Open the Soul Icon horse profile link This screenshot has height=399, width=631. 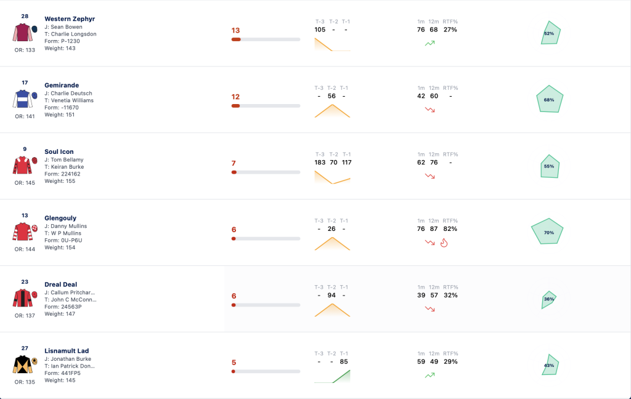59,151
